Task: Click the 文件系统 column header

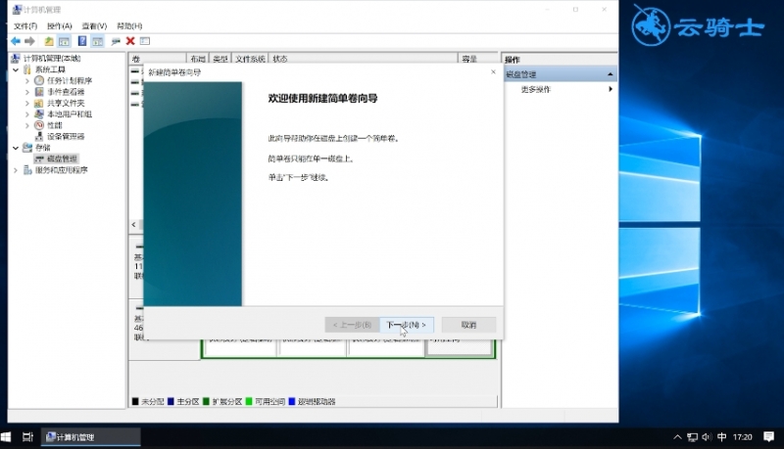Action: (250, 59)
